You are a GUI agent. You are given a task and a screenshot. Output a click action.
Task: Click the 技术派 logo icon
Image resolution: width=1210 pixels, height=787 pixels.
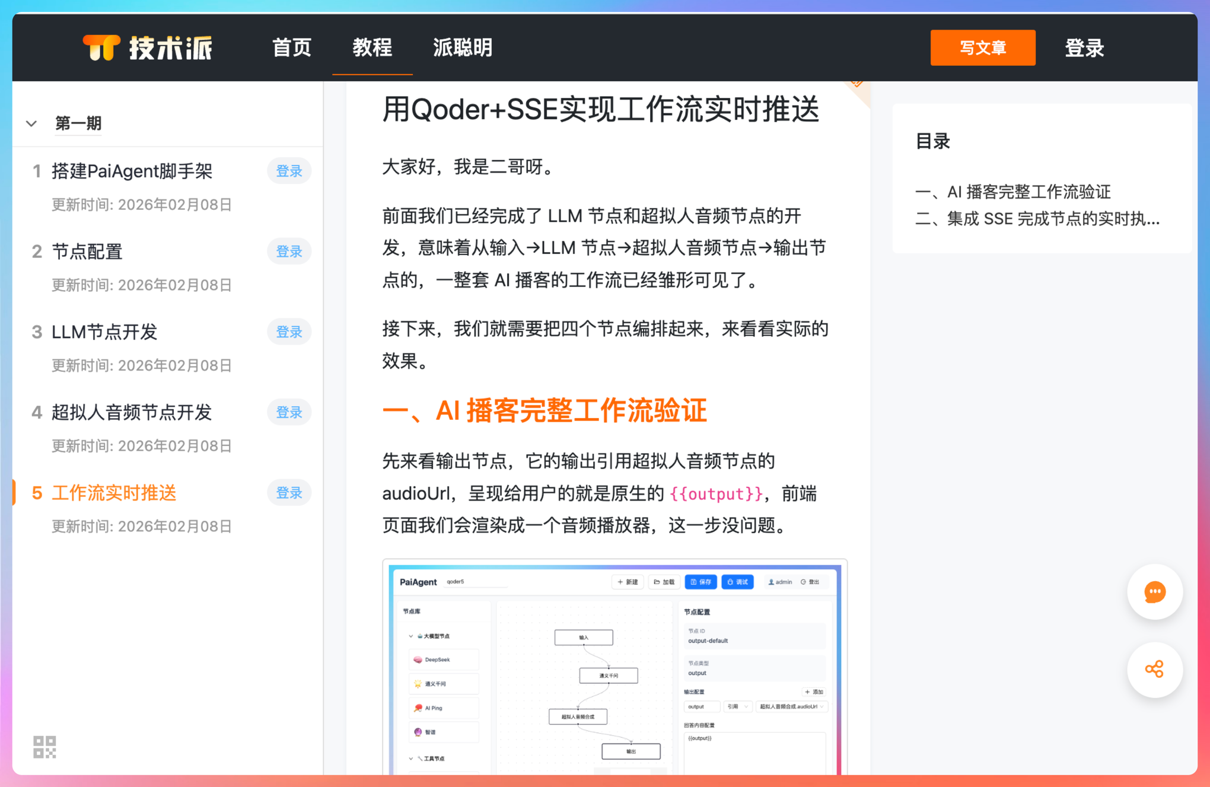click(x=101, y=47)
